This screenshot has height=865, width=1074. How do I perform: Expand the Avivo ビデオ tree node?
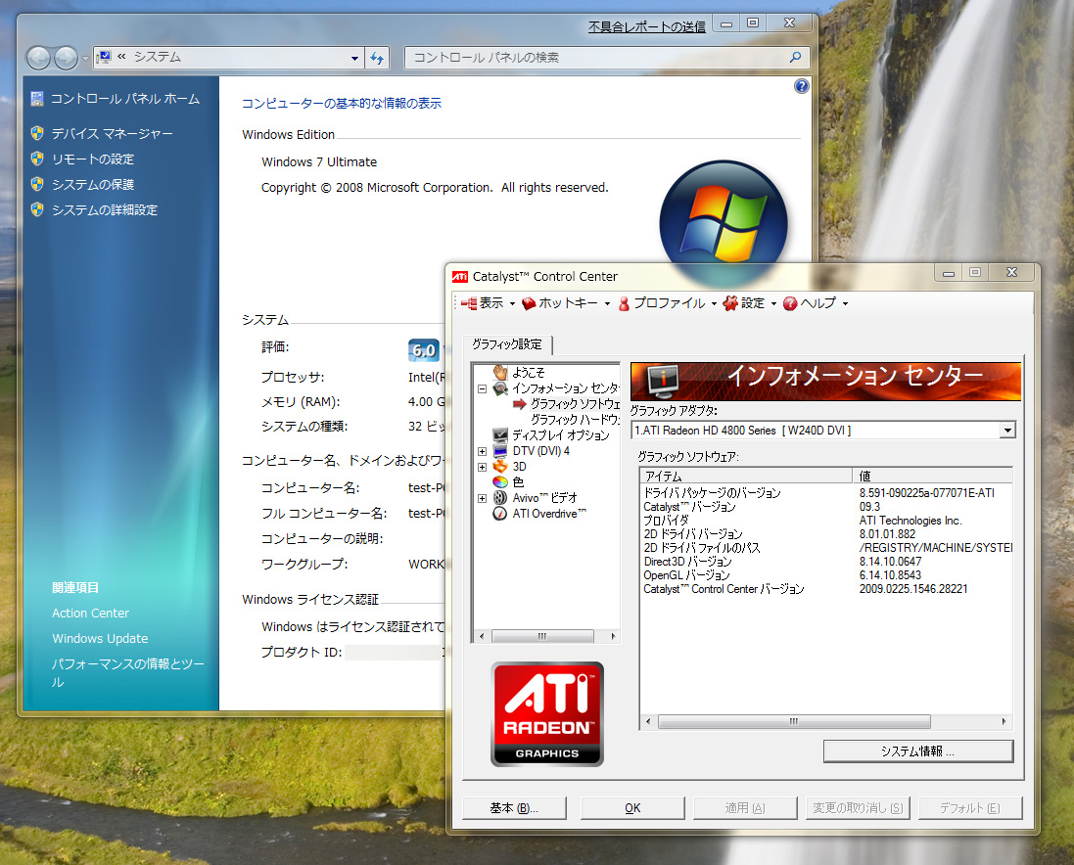[x=482, y=498]
